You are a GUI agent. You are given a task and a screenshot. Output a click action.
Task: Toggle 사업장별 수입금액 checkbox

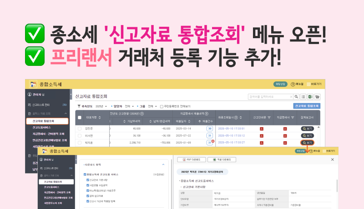[88, 185]
